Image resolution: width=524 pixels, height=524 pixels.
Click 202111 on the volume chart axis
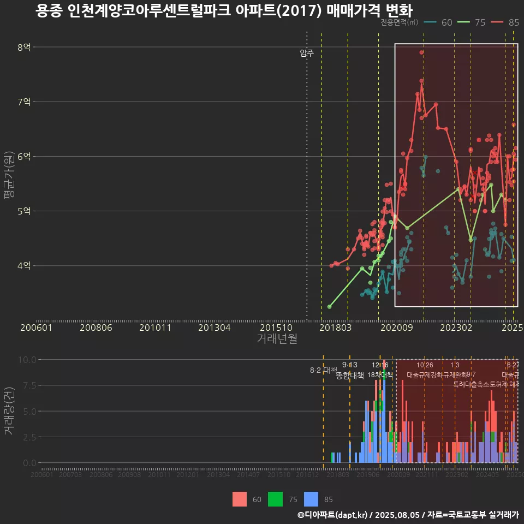point(427,474)
